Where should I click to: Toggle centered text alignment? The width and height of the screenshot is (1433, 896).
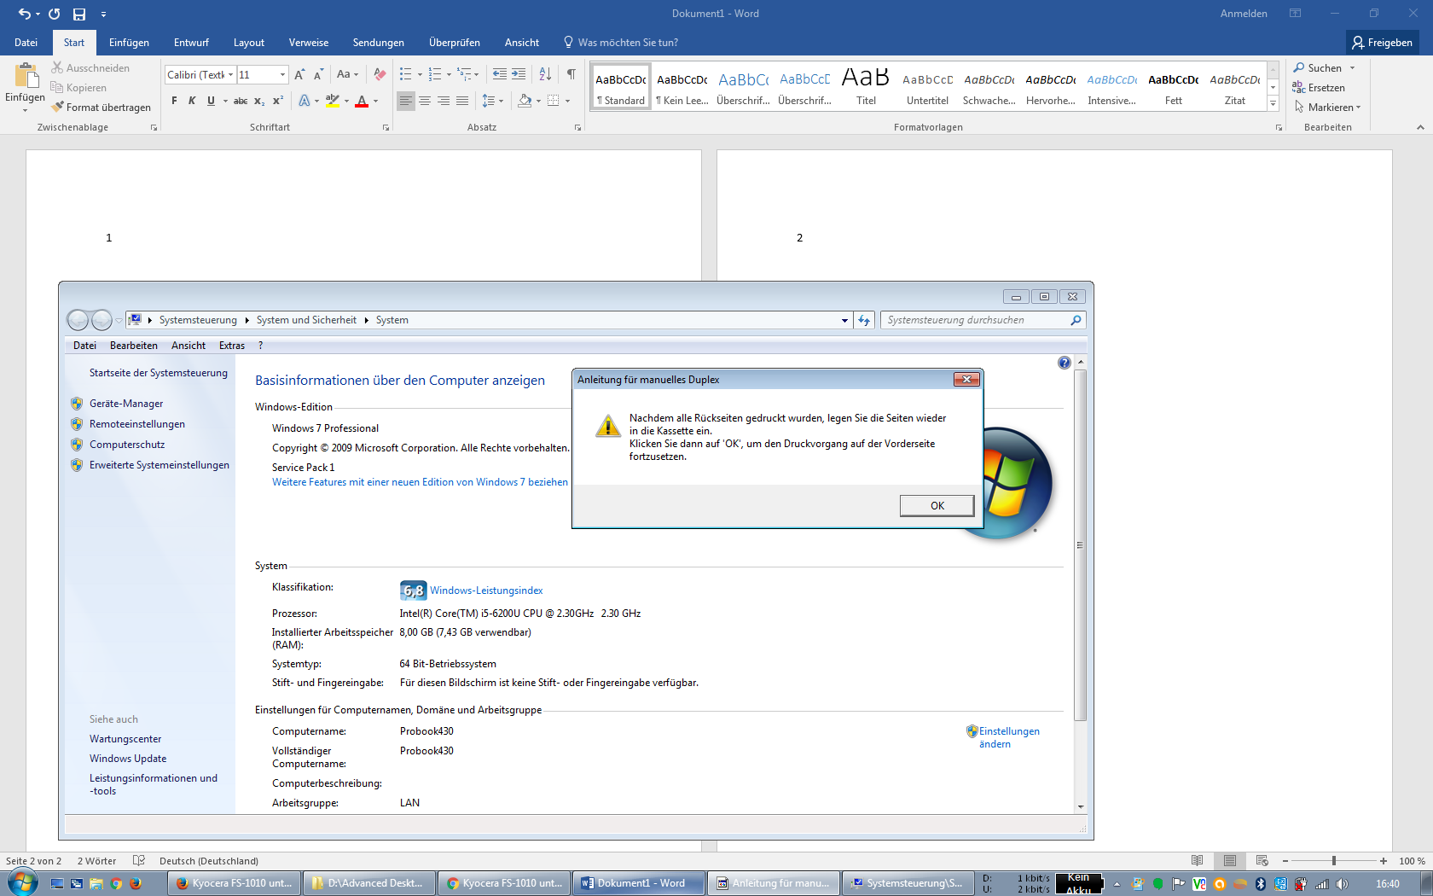(425, 101)
